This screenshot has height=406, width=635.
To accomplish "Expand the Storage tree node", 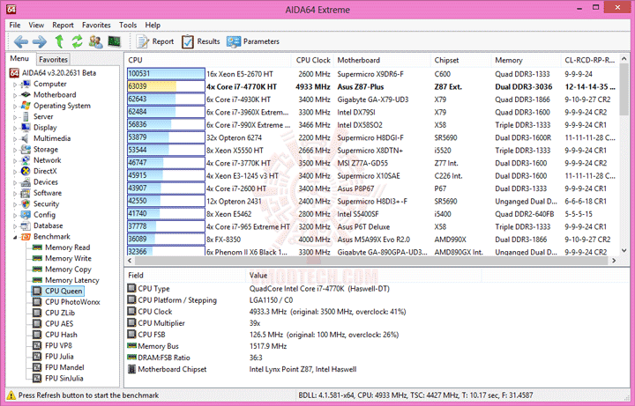I will (x=15, y=150).
